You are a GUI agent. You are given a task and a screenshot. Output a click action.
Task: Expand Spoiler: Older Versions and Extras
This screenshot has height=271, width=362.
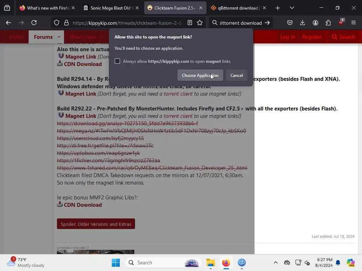coord(96,224)
